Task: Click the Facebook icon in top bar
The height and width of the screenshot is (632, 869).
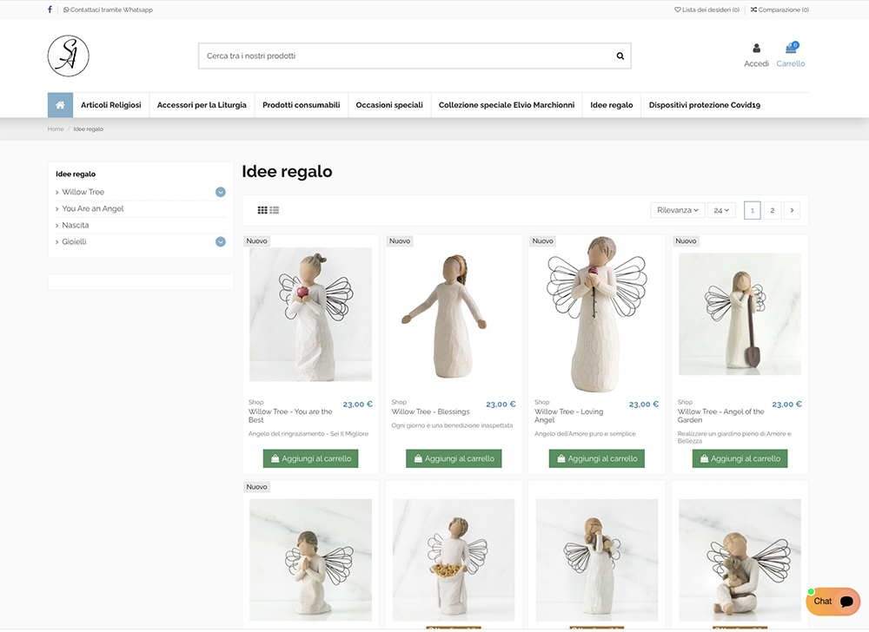Action: [50, 10]
